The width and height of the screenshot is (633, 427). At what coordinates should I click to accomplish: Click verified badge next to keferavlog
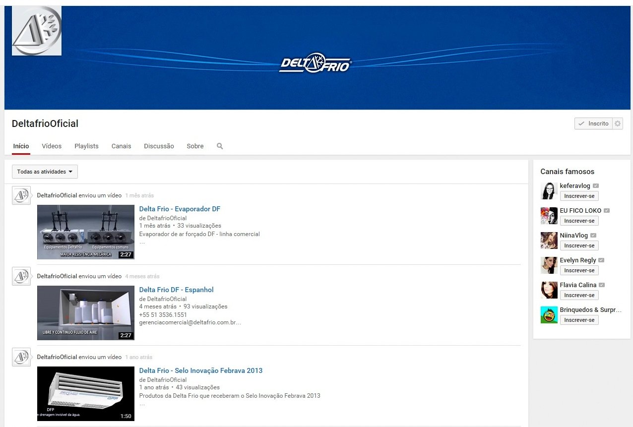596,186
